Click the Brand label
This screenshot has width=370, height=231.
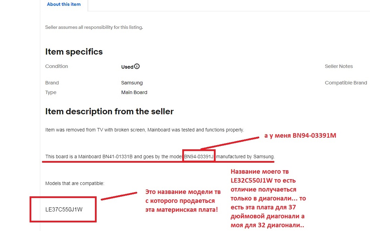[52, 83]
